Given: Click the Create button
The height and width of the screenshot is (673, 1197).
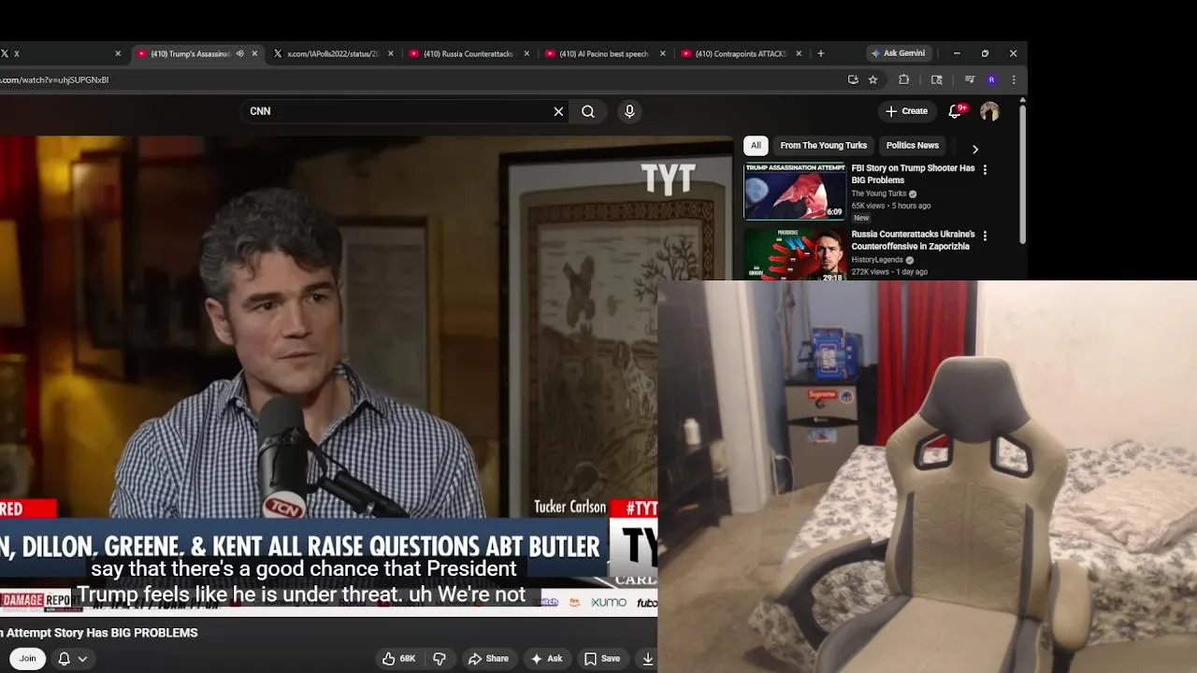Looking at the screenshot, I should tap(906, 111).
